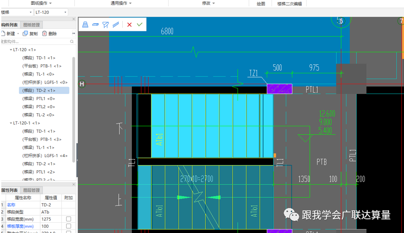Click the 梯段类型 value ATb
This screenshot has height=233, width=404.
[x=51, y=212]
